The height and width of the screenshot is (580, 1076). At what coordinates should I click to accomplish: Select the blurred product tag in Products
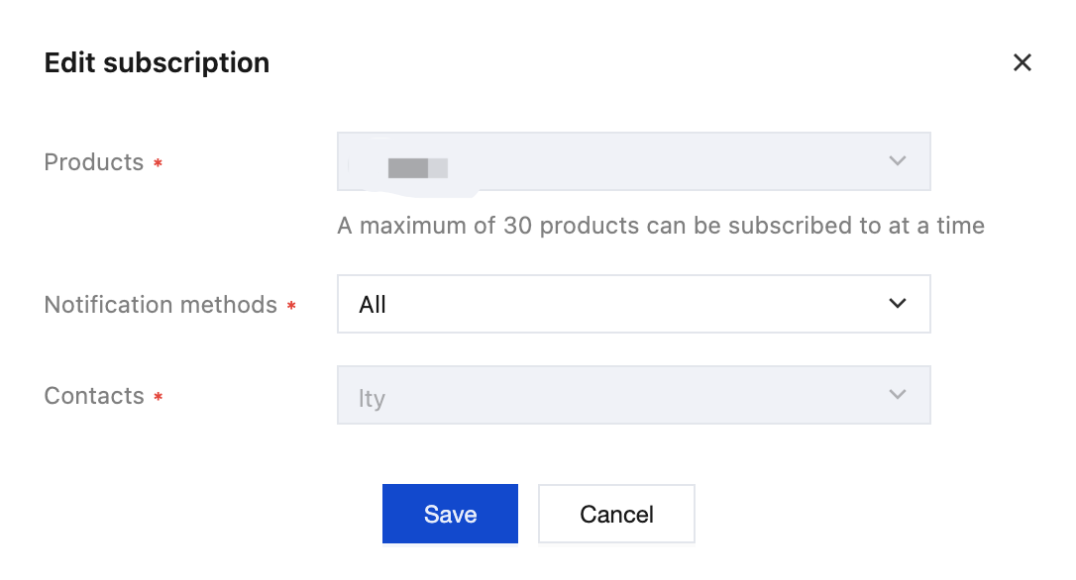[416, 167]
